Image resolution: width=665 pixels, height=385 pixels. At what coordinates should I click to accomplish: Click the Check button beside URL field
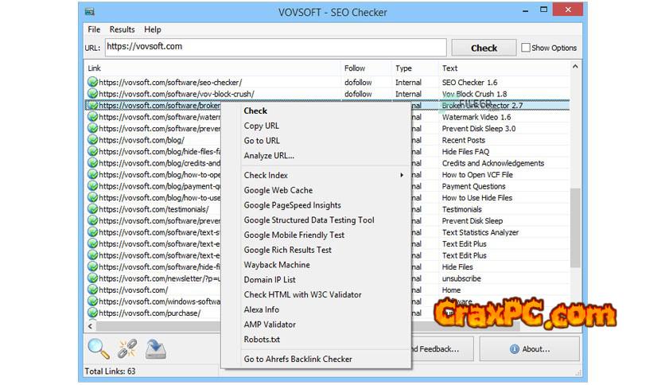pos(484,48)
